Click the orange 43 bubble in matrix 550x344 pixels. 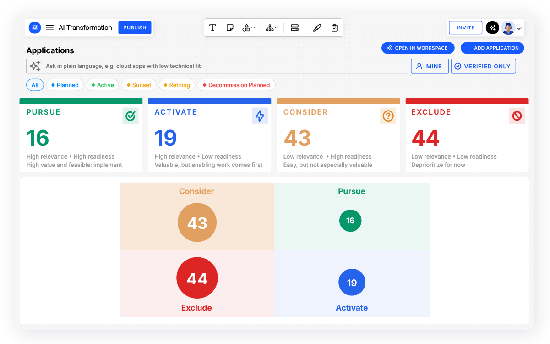pos(197,222)
